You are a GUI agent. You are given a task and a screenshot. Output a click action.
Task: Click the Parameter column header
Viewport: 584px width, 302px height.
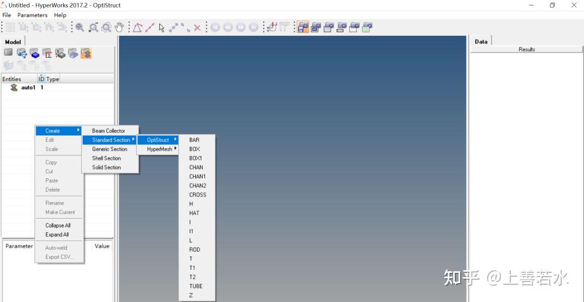click(x=19, y=246)
